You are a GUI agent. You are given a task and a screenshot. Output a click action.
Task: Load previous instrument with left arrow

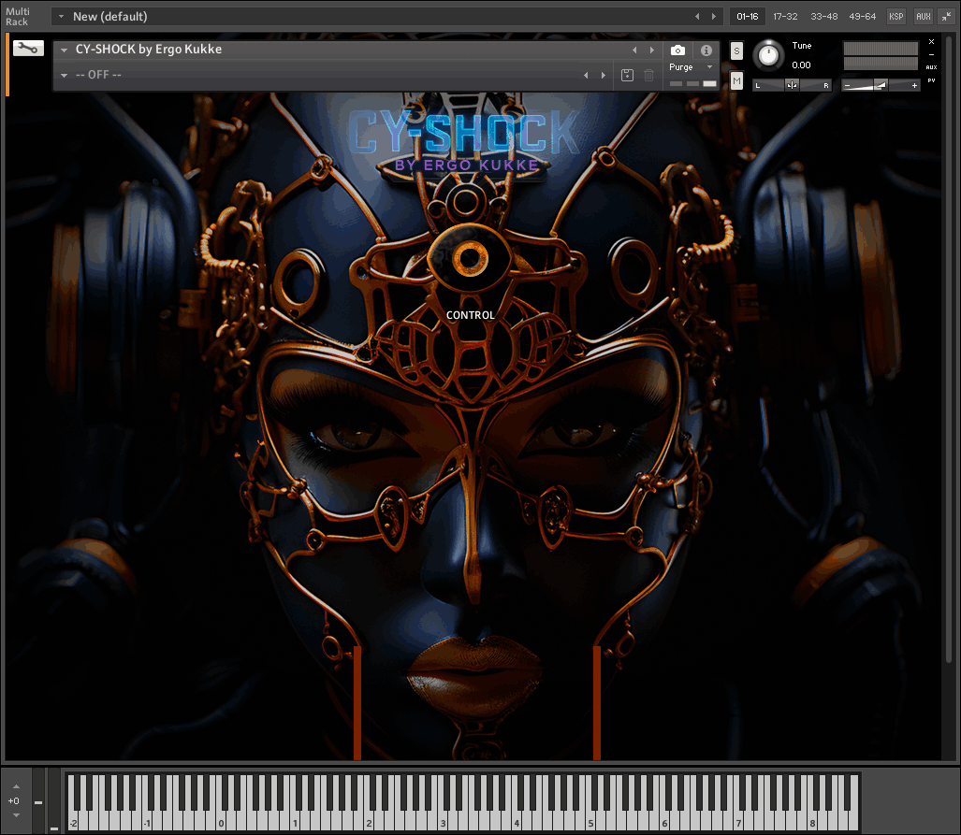tap(635, 50)
